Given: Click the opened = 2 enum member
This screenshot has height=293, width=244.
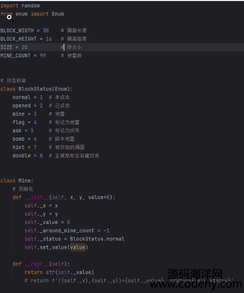Looking at the screenshot, I should coord(28,106).
